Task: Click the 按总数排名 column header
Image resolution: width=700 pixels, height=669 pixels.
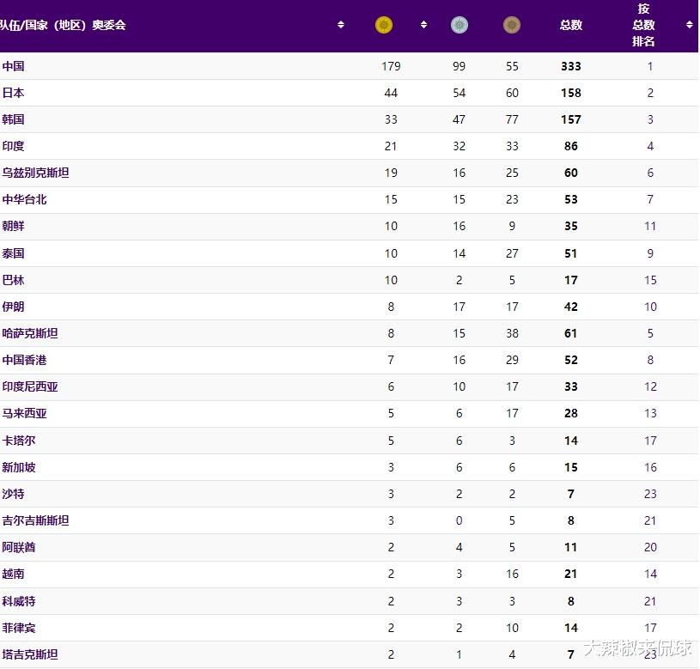Action: (x=643, y=25)
